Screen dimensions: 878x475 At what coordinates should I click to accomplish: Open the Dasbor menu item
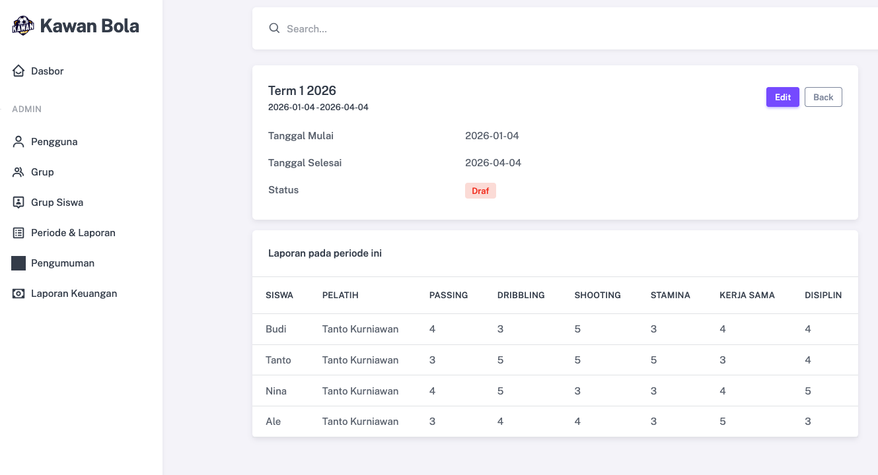click(x=48, y=71)
